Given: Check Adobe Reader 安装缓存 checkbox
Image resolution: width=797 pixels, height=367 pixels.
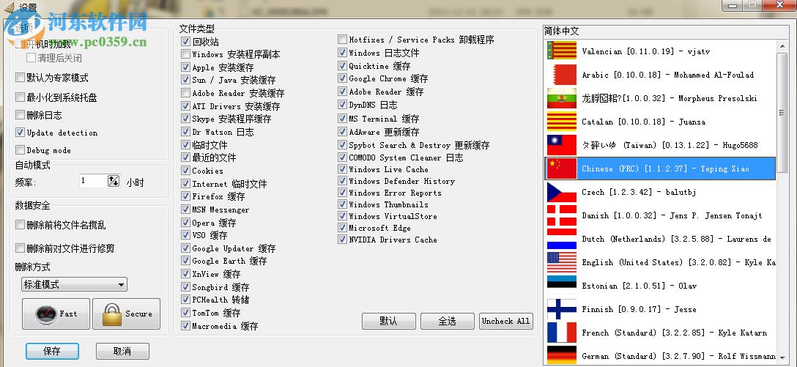Looking at the screenshot, I should (x=185, y=93).
